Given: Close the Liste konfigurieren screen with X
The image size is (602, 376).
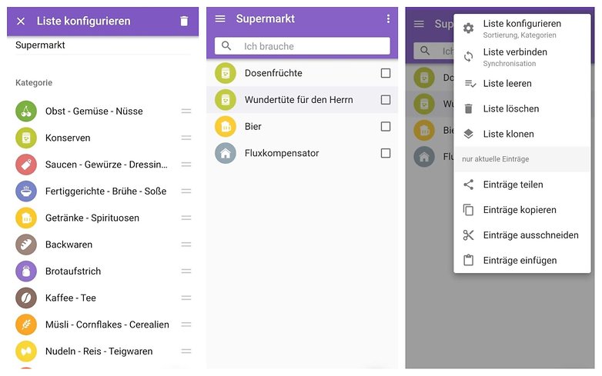Looking at the screenshot, I should coord(21,21).
